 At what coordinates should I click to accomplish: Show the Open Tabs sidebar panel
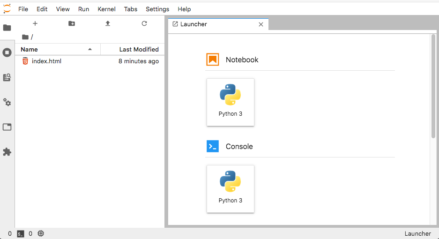pyautogui.click(x=7, y=127)
